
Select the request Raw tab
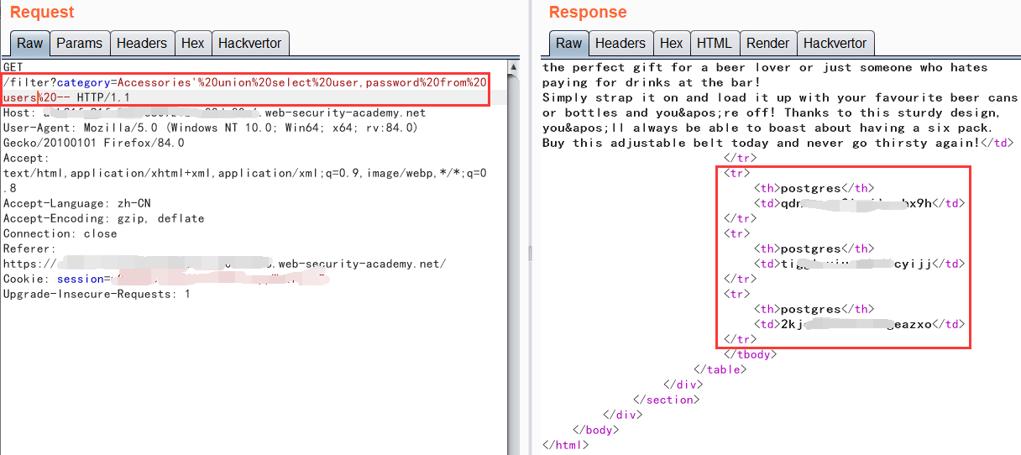coord(29,44)
